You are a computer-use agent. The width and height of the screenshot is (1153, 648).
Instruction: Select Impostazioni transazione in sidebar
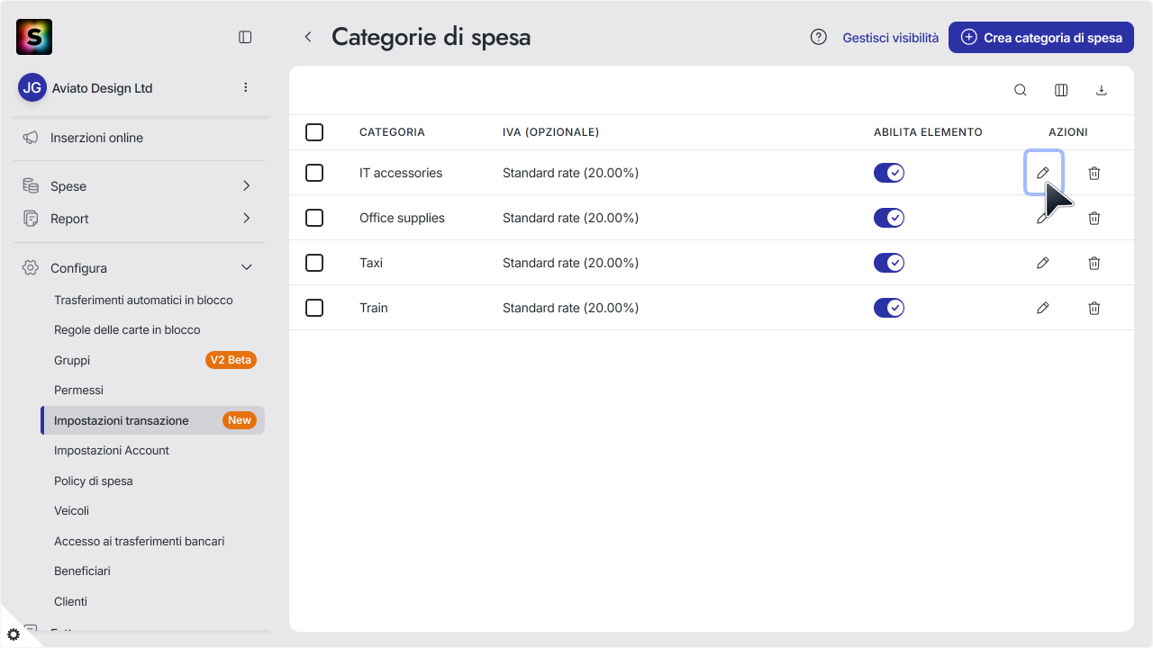coord(152,420)
